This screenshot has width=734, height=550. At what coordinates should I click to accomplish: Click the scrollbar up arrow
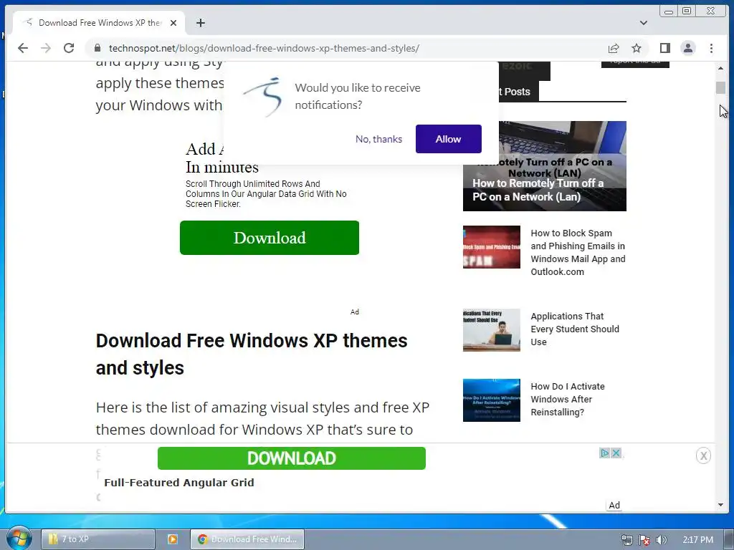point(720,68)
